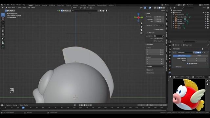Enable Lock Camera to View checkbox
Image resolution: width=210 pixels, height=118 pixels.
click(154, 41)
